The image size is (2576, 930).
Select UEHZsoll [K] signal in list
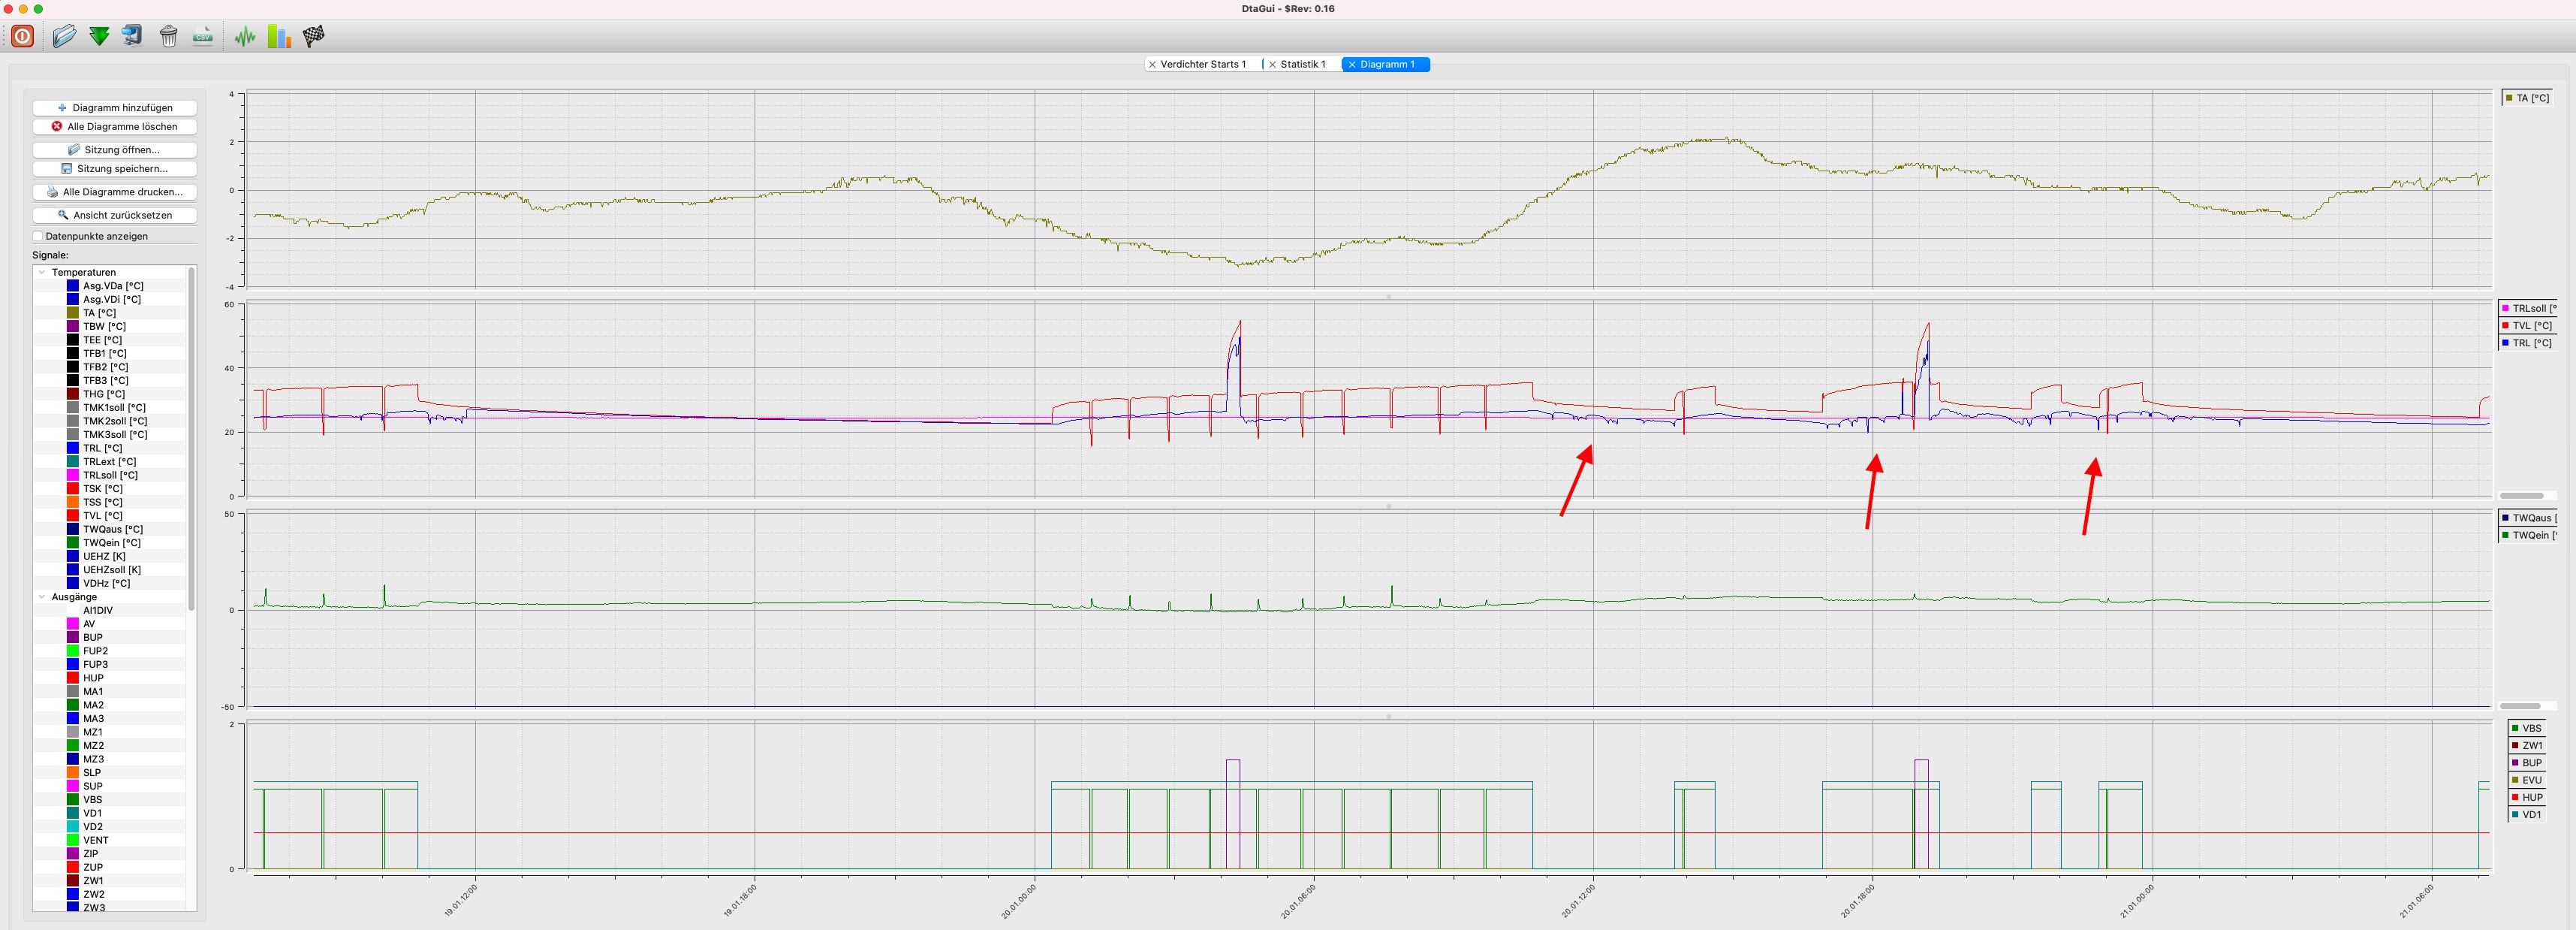click(110, 569)
